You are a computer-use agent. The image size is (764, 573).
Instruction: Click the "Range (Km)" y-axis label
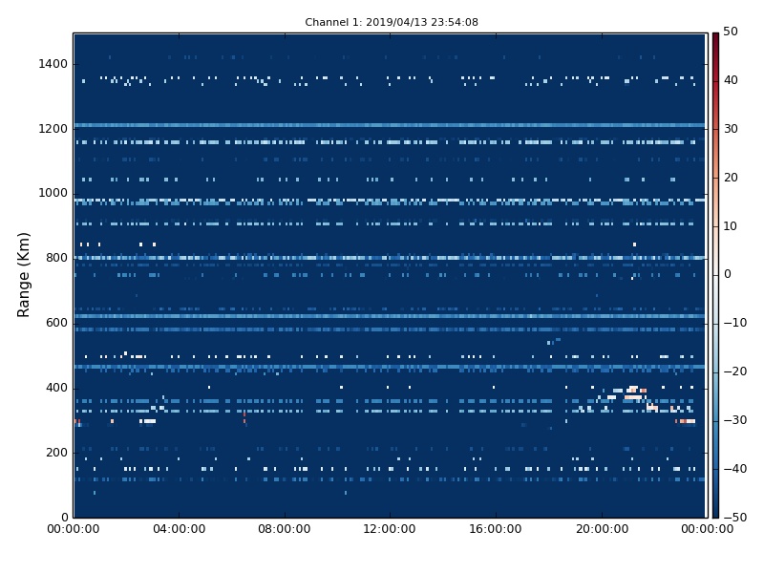[x=24, y=274]
